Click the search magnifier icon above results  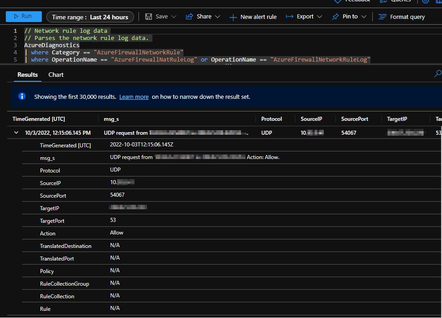tap(438, 74)
